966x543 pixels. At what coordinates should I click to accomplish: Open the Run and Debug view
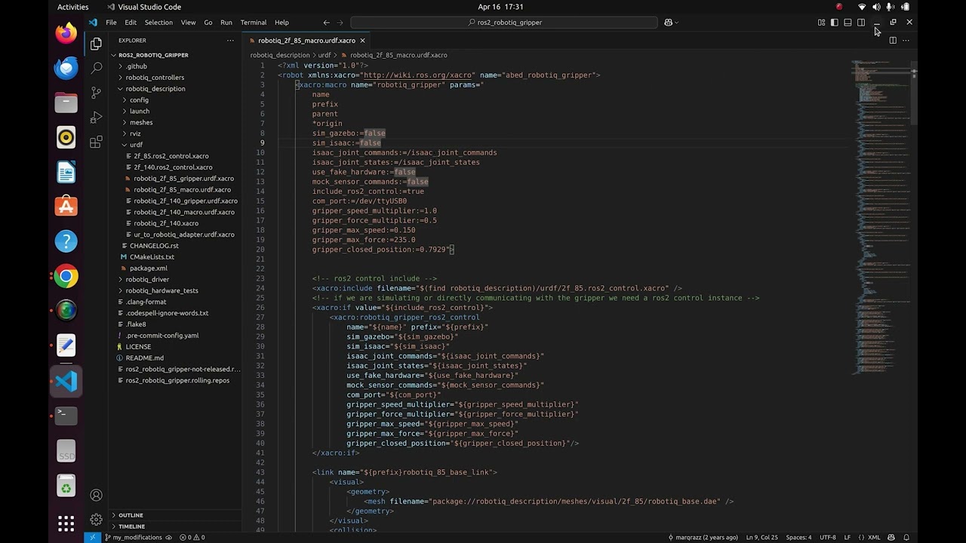(96, 118)
